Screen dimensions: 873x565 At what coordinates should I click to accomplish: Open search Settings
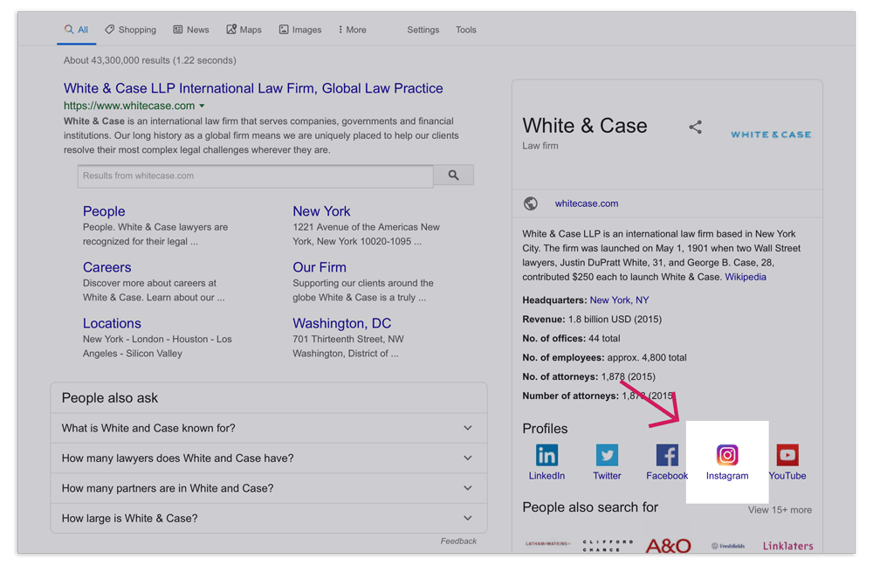point(423,30)
